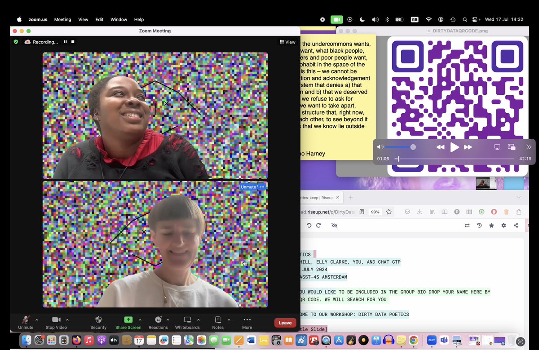Click Unmute on lower participant video

pyautogui.click(x=248, y=187)
